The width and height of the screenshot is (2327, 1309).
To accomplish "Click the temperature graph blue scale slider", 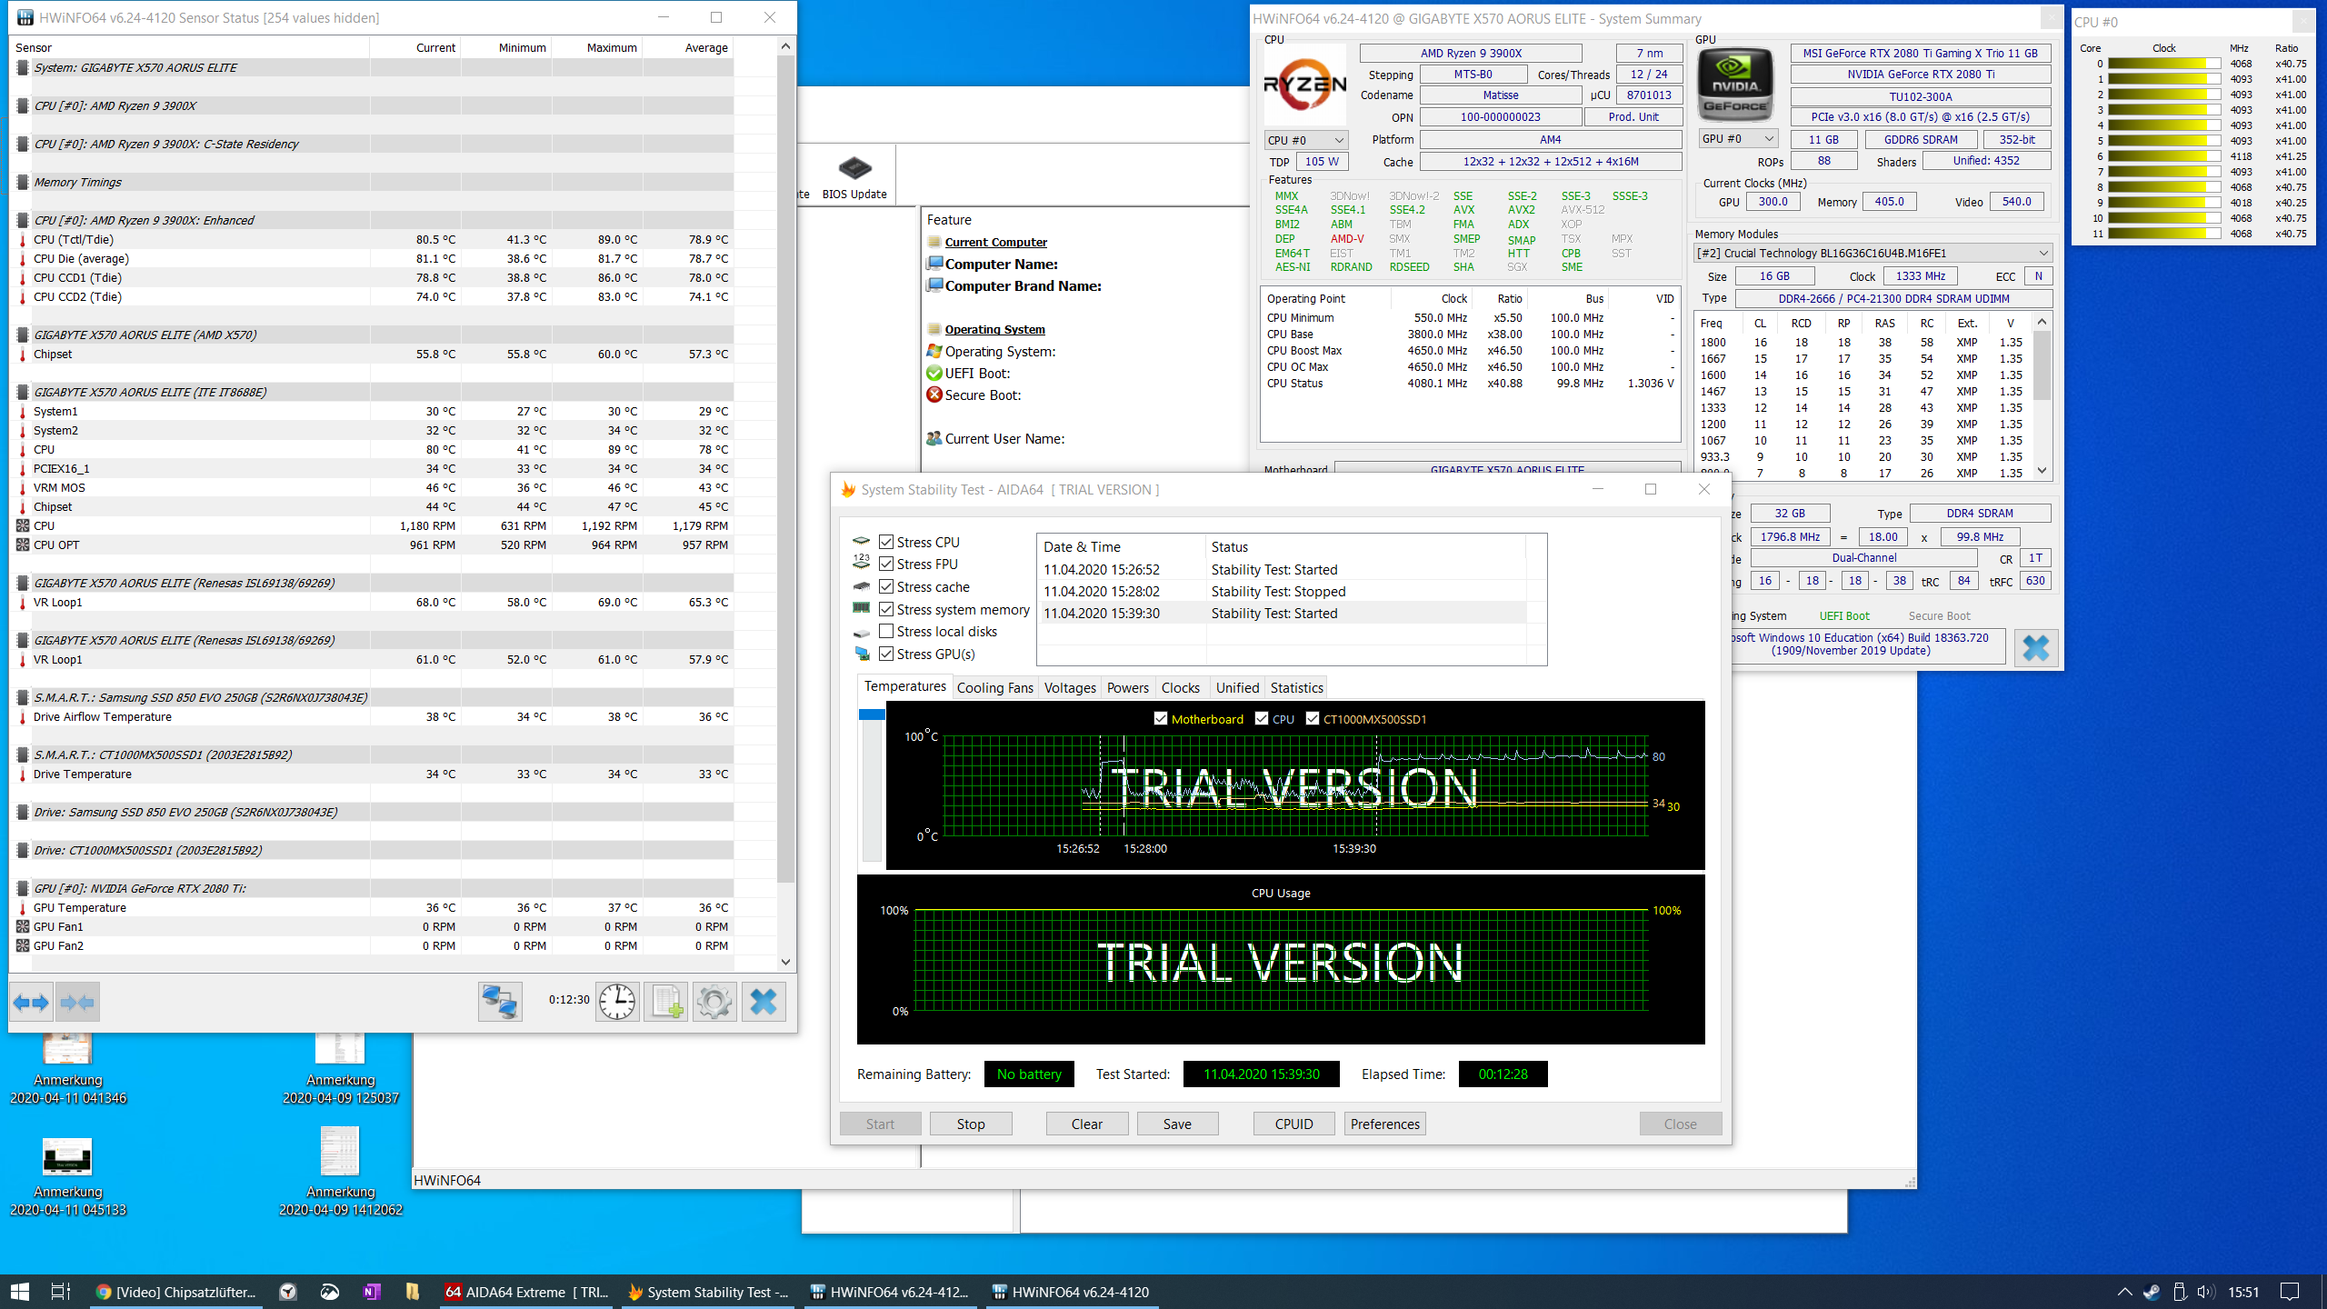I will tap(872, 714).
